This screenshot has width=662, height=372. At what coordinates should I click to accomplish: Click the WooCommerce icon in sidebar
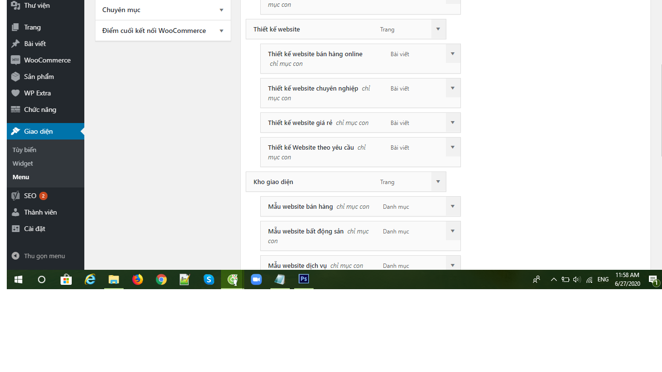[x=16, y=60]
